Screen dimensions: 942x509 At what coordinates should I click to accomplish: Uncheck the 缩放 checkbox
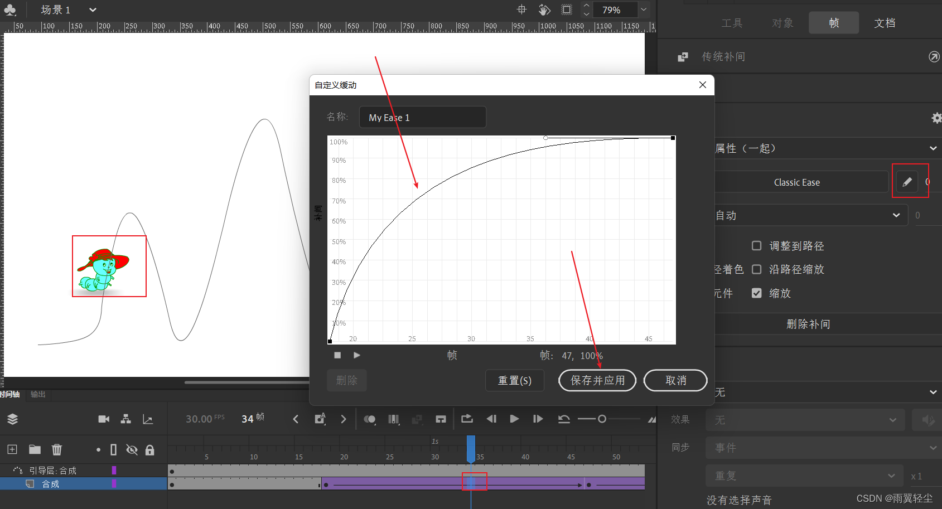[757, 293]
